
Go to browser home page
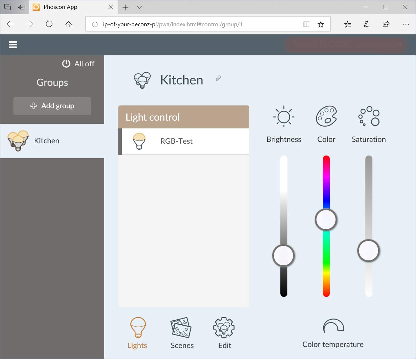[68, 24]
